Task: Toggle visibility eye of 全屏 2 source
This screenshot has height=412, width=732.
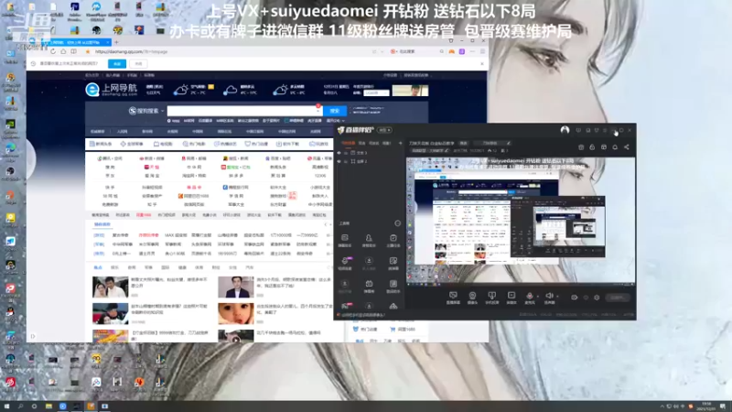Action: coord(339,161)
